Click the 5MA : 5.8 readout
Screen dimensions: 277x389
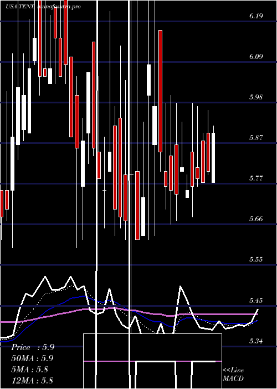[30, 370]
